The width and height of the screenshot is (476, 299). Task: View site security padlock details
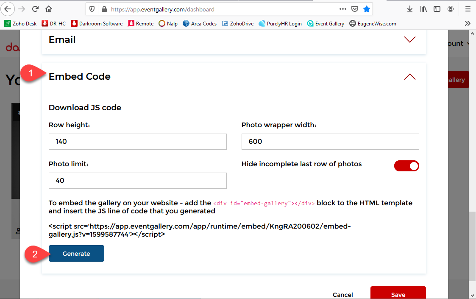[104, 9]
